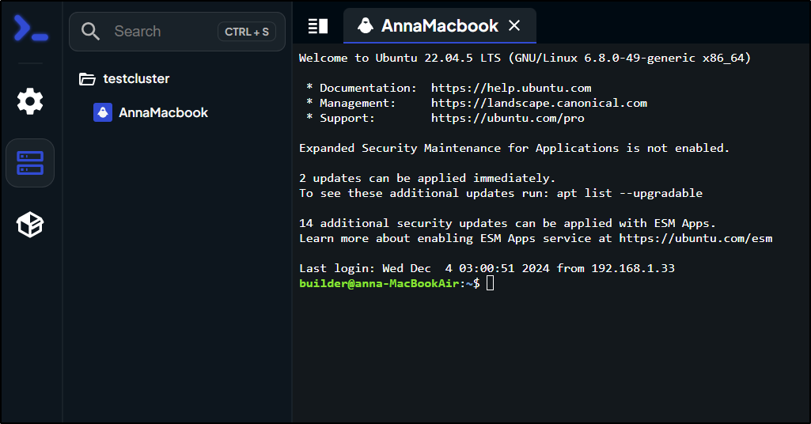Click the IP address 192.168.1.33
This screenshot has height=424, width=811.
(633, 268)
